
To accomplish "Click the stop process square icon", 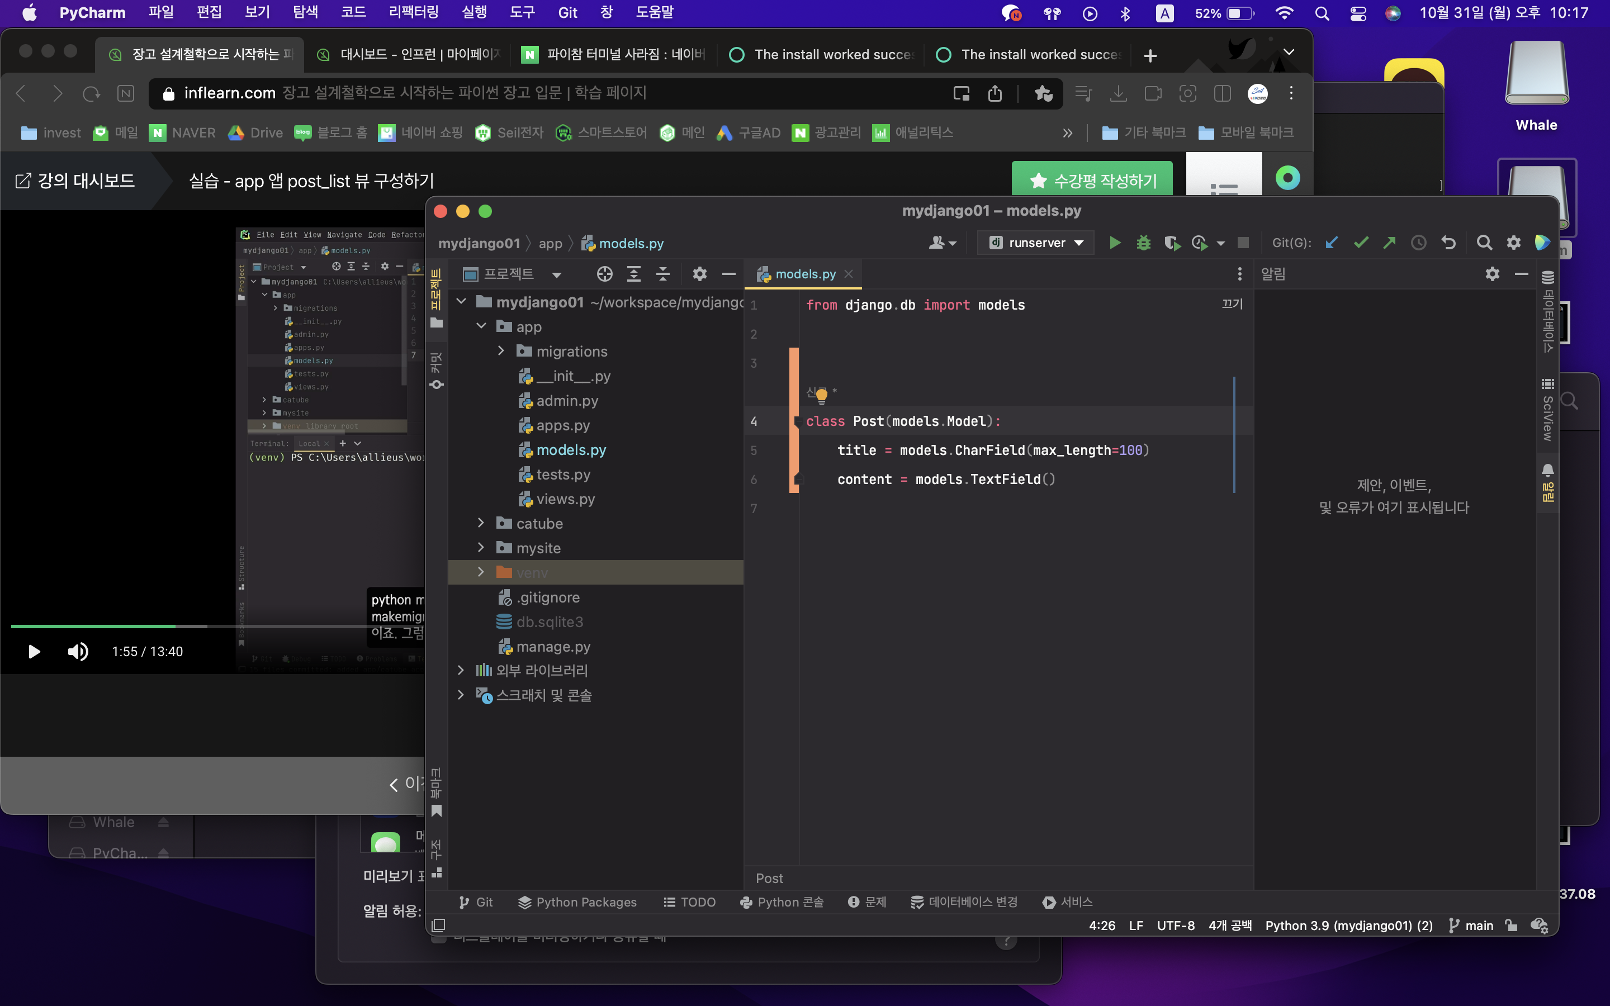I will coord(1243,243).
